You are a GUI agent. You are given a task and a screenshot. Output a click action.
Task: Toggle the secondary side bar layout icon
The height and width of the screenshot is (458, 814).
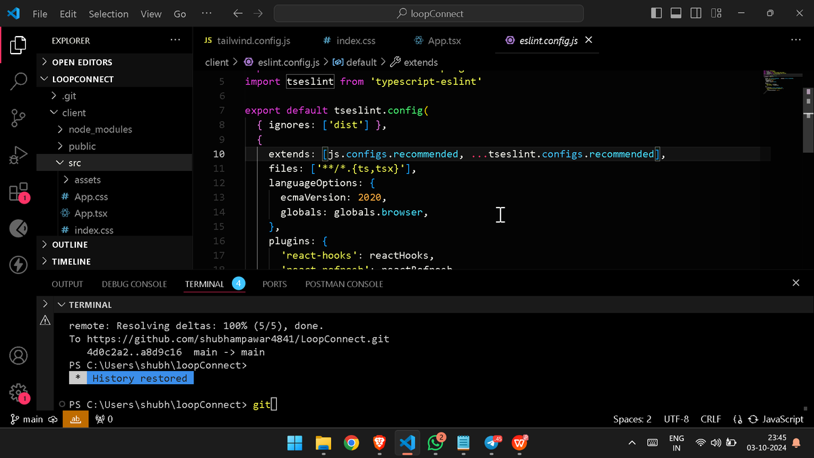tap(696, 14)
